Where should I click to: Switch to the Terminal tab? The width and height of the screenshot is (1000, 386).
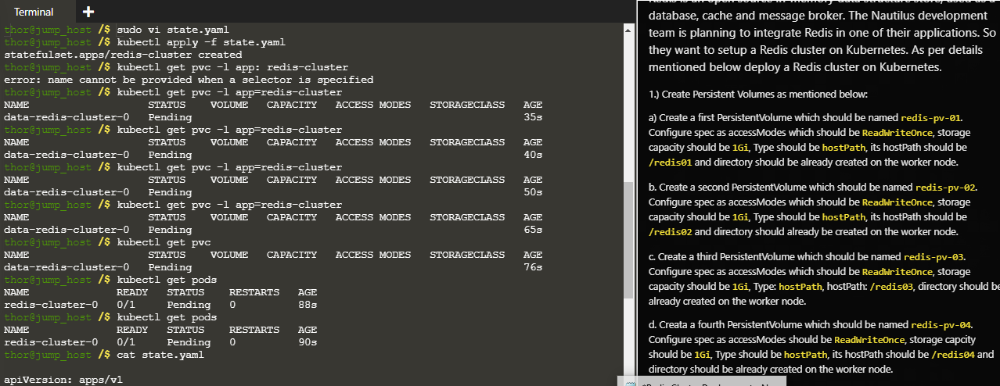[34, 12]
